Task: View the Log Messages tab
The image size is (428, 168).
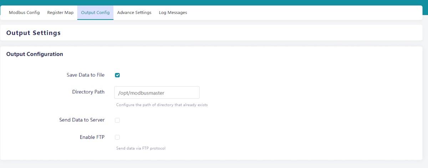Action: (x=173, y=12)
